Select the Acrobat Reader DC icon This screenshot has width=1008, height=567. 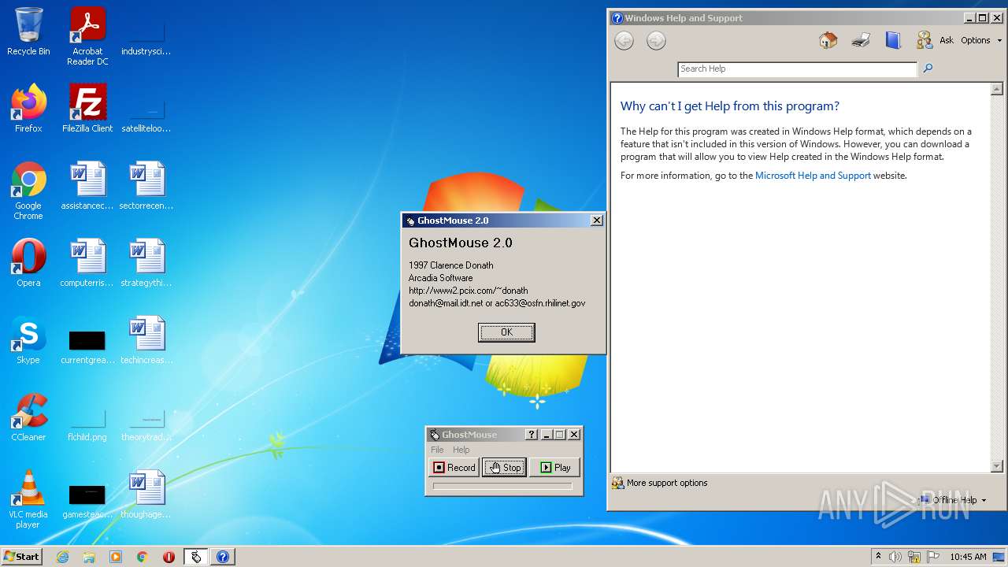(x=87, y=36)
